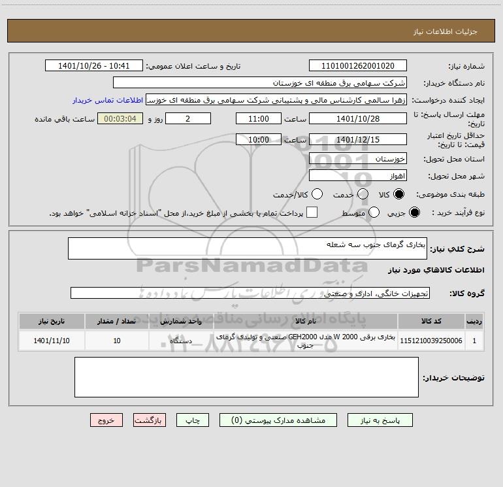503x487 pixels.
Task: Click the need number field 1101001262001020
Action: tap(358, 65)
